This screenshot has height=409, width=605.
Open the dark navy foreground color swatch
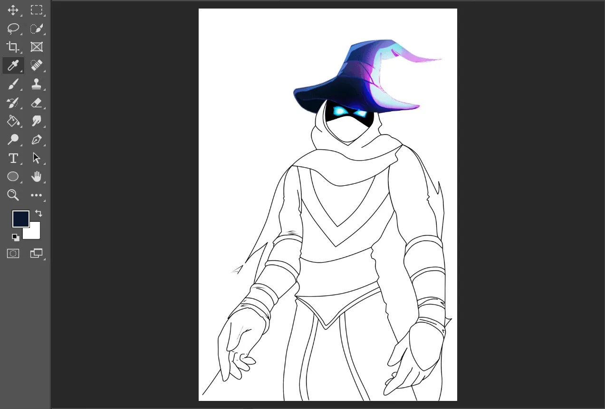coord(20,219)
